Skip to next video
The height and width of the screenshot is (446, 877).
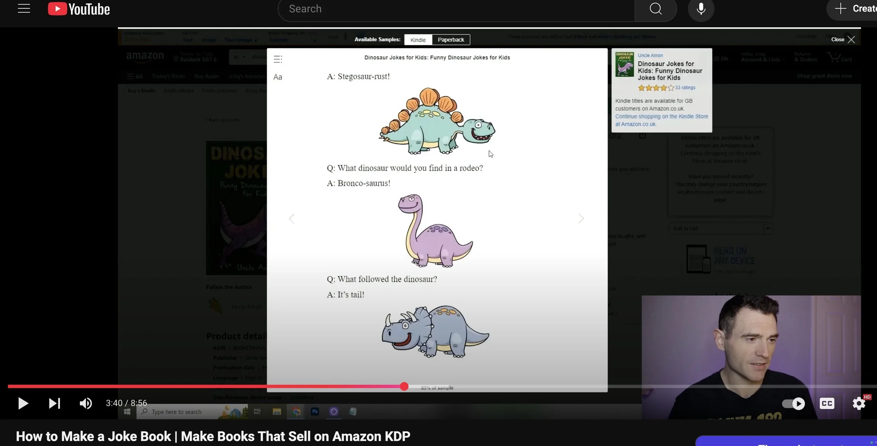coord(54,403)
